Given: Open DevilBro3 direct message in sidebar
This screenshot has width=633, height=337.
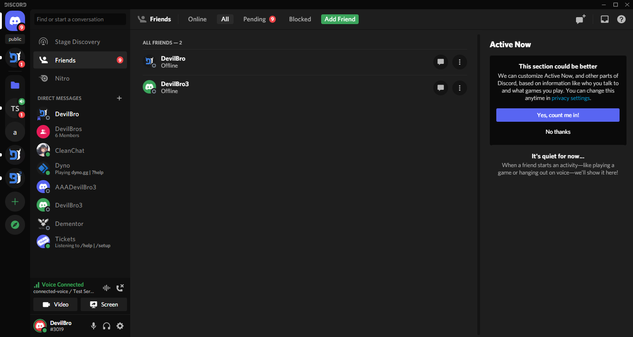Looking at the screenshot, I should coord(80,205).
